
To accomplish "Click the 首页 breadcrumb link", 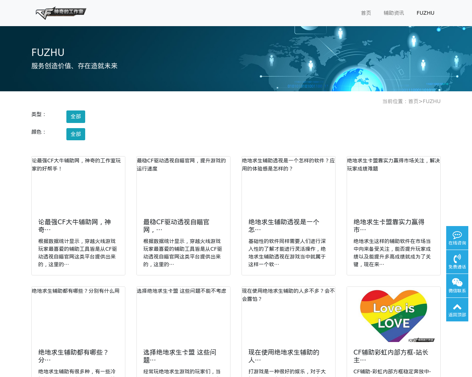I will [413, 101].
